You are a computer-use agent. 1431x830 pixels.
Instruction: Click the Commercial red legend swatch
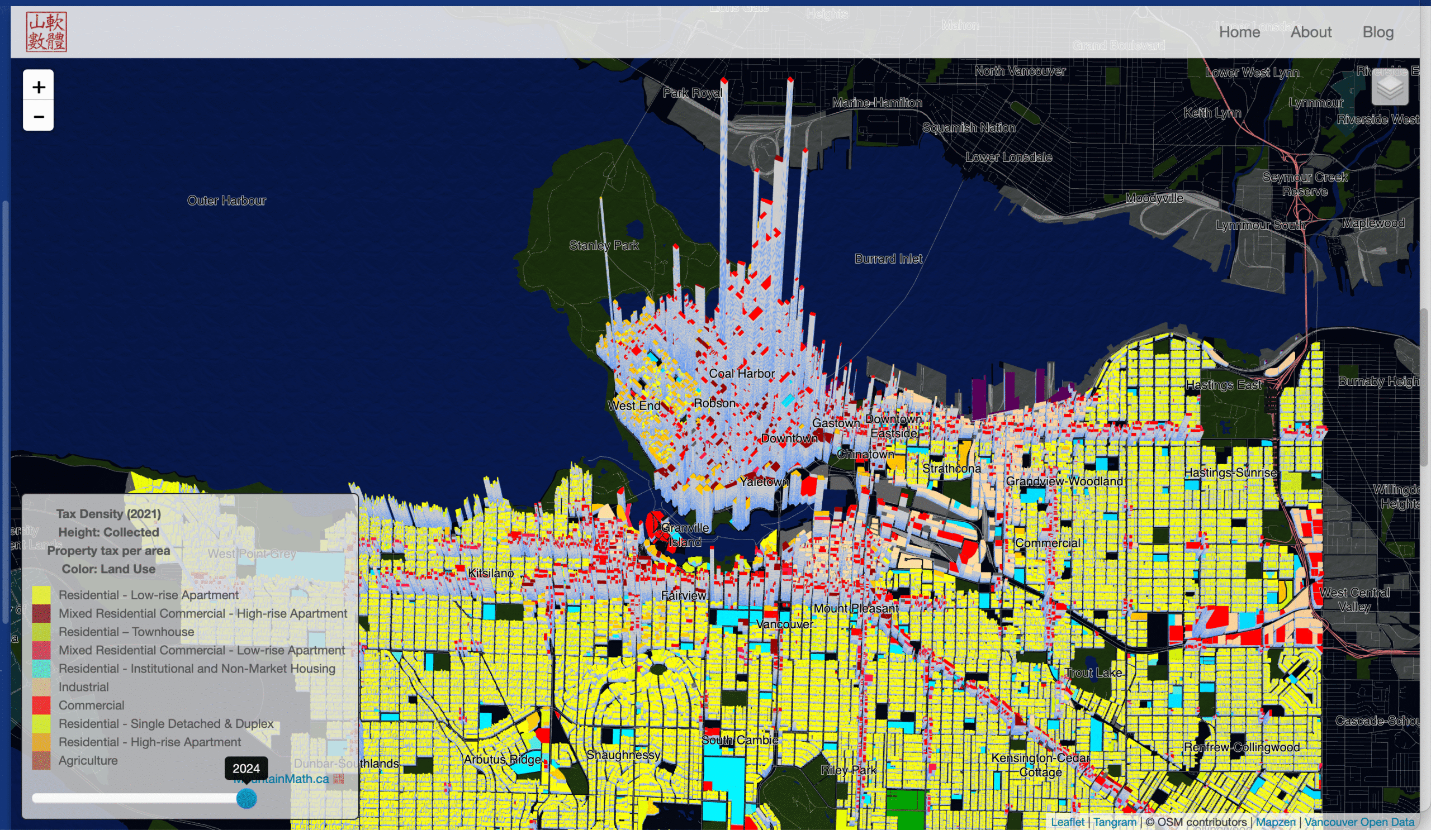point(41,705)
